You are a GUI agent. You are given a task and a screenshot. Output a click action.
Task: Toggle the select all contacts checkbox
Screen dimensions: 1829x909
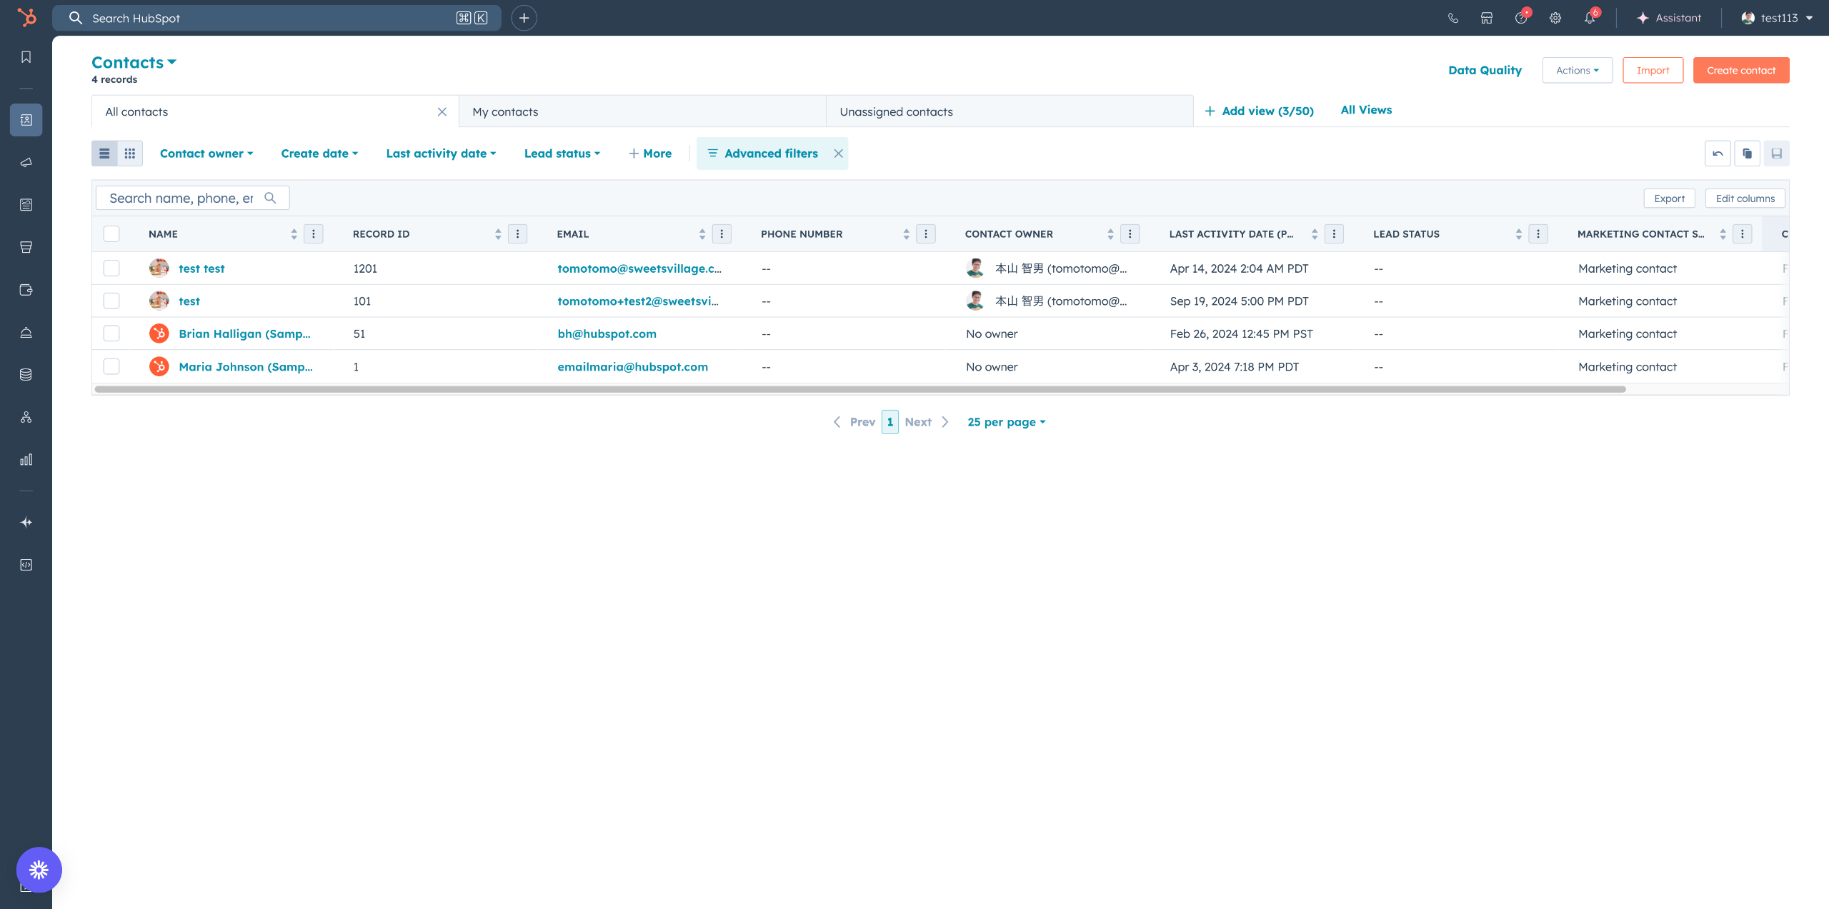[x=111, y=234]
